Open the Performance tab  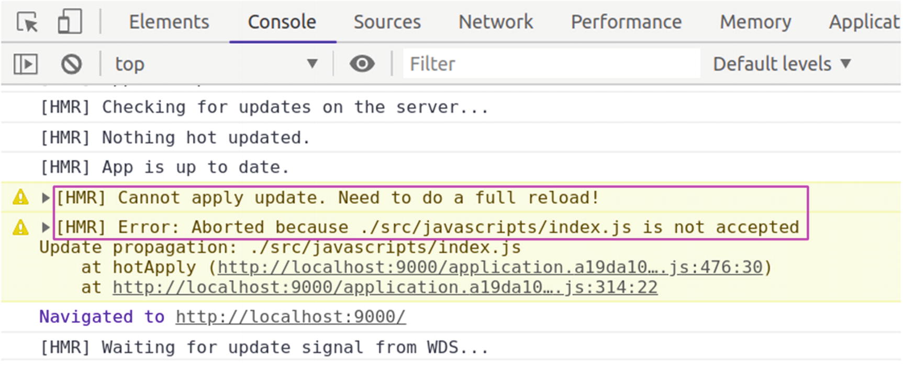coord(626,22)
